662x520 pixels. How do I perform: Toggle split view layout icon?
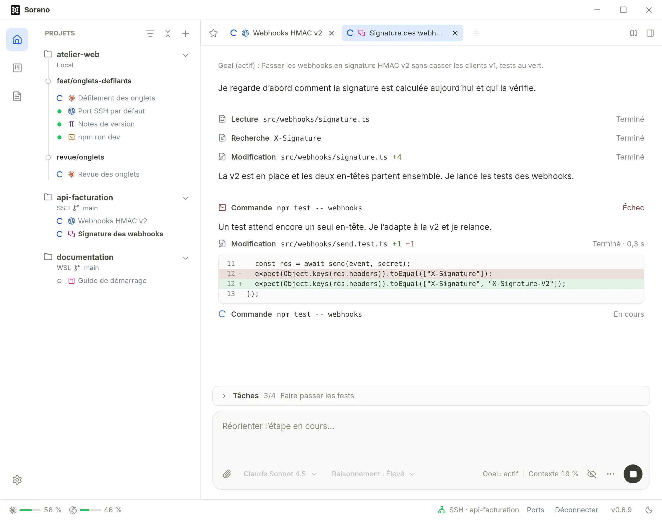coord(633,33)
